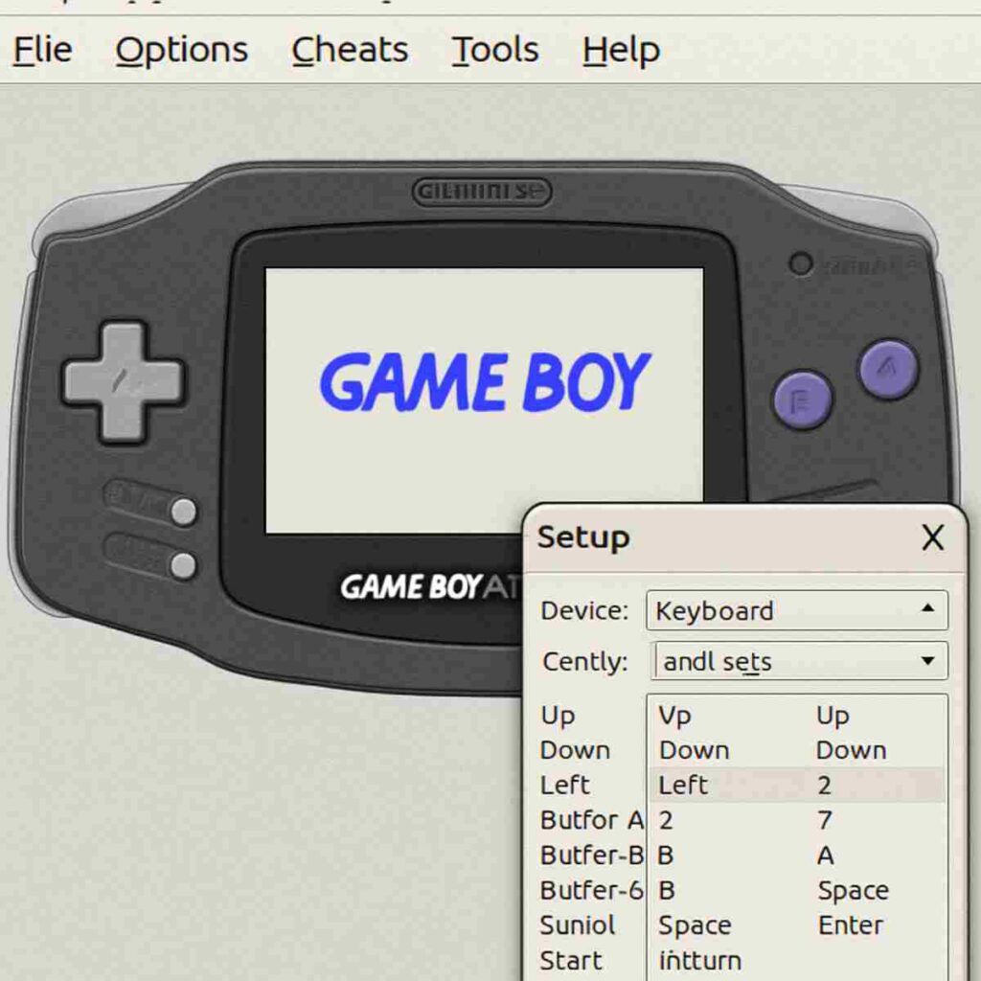981x981 pixels.
Task: Click the Suniol label
Action: tap(578, 924)
